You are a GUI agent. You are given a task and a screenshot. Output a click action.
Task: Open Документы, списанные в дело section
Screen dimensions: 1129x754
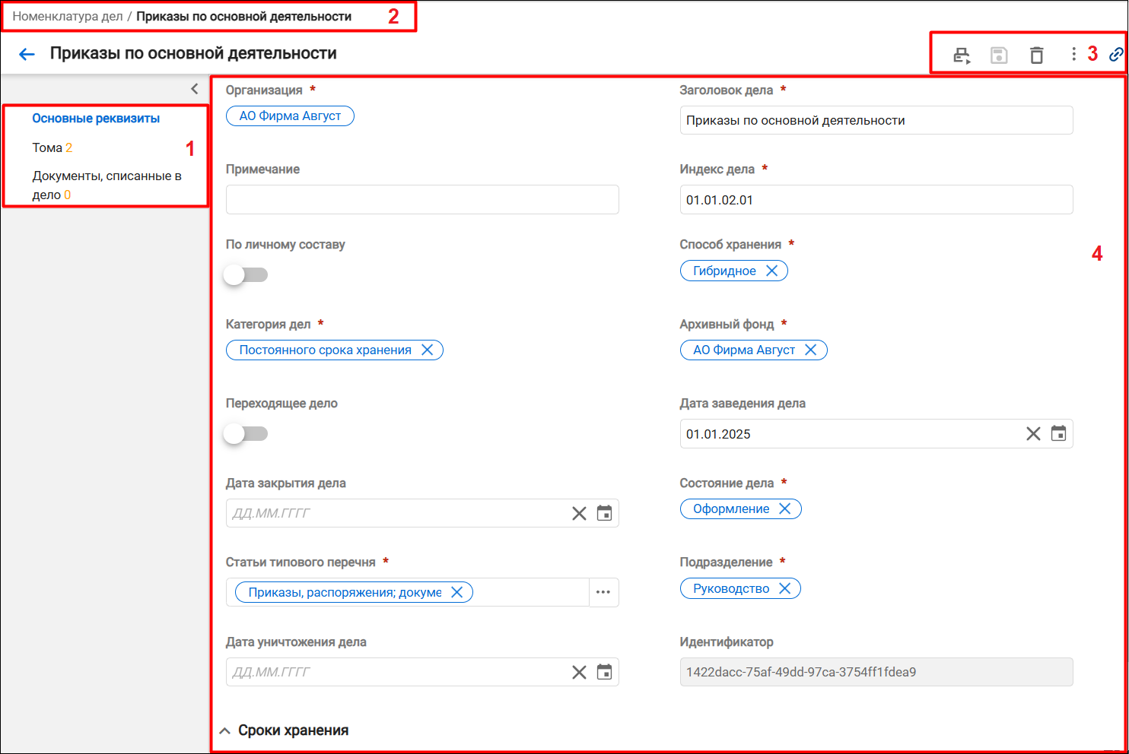coord(107,185)
